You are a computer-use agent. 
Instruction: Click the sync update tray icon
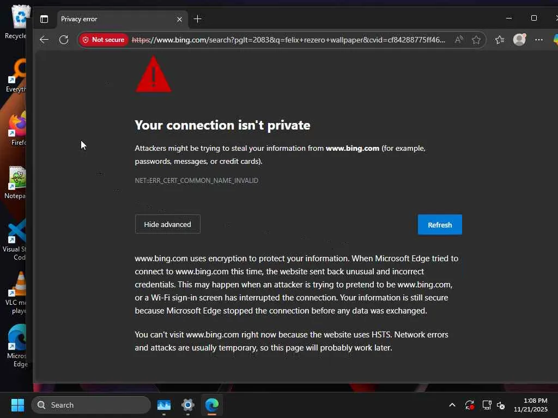(x=470, y=405)
